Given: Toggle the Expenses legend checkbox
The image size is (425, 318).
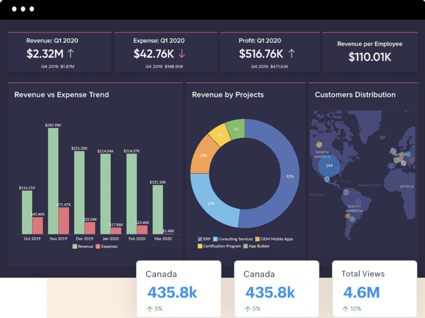Looking at the screenshot, I should 98,246.
